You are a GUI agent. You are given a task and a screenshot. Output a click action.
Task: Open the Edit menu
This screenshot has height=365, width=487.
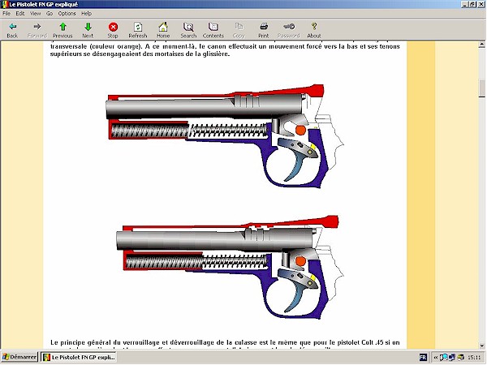coord(20,14)
